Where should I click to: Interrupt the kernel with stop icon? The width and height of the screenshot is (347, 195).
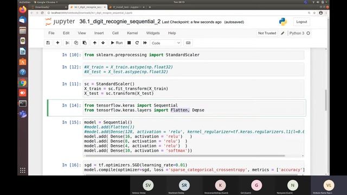click(129, 43)
